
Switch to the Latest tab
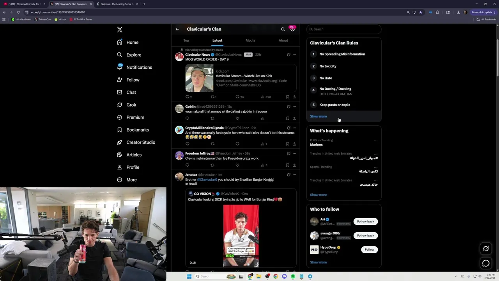coord(217,40)
